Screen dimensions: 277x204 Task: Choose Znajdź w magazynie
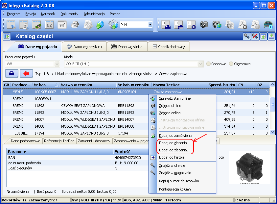coord(182,173)
